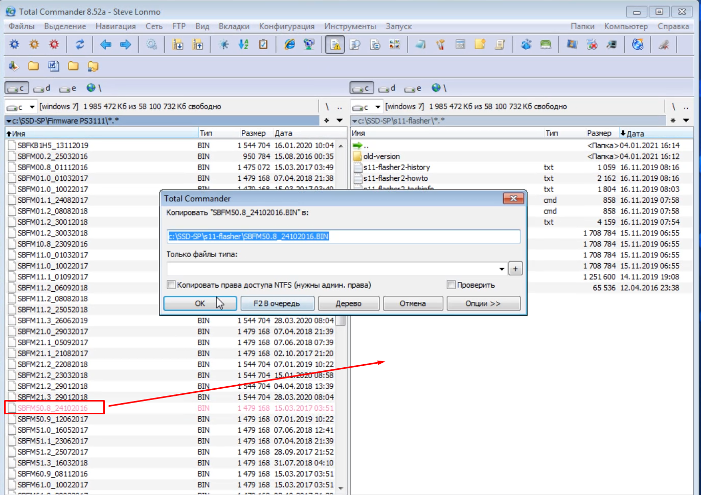
Task: Click the clipboard checklist toolbar icon
Action: click(x=263, y=45)
